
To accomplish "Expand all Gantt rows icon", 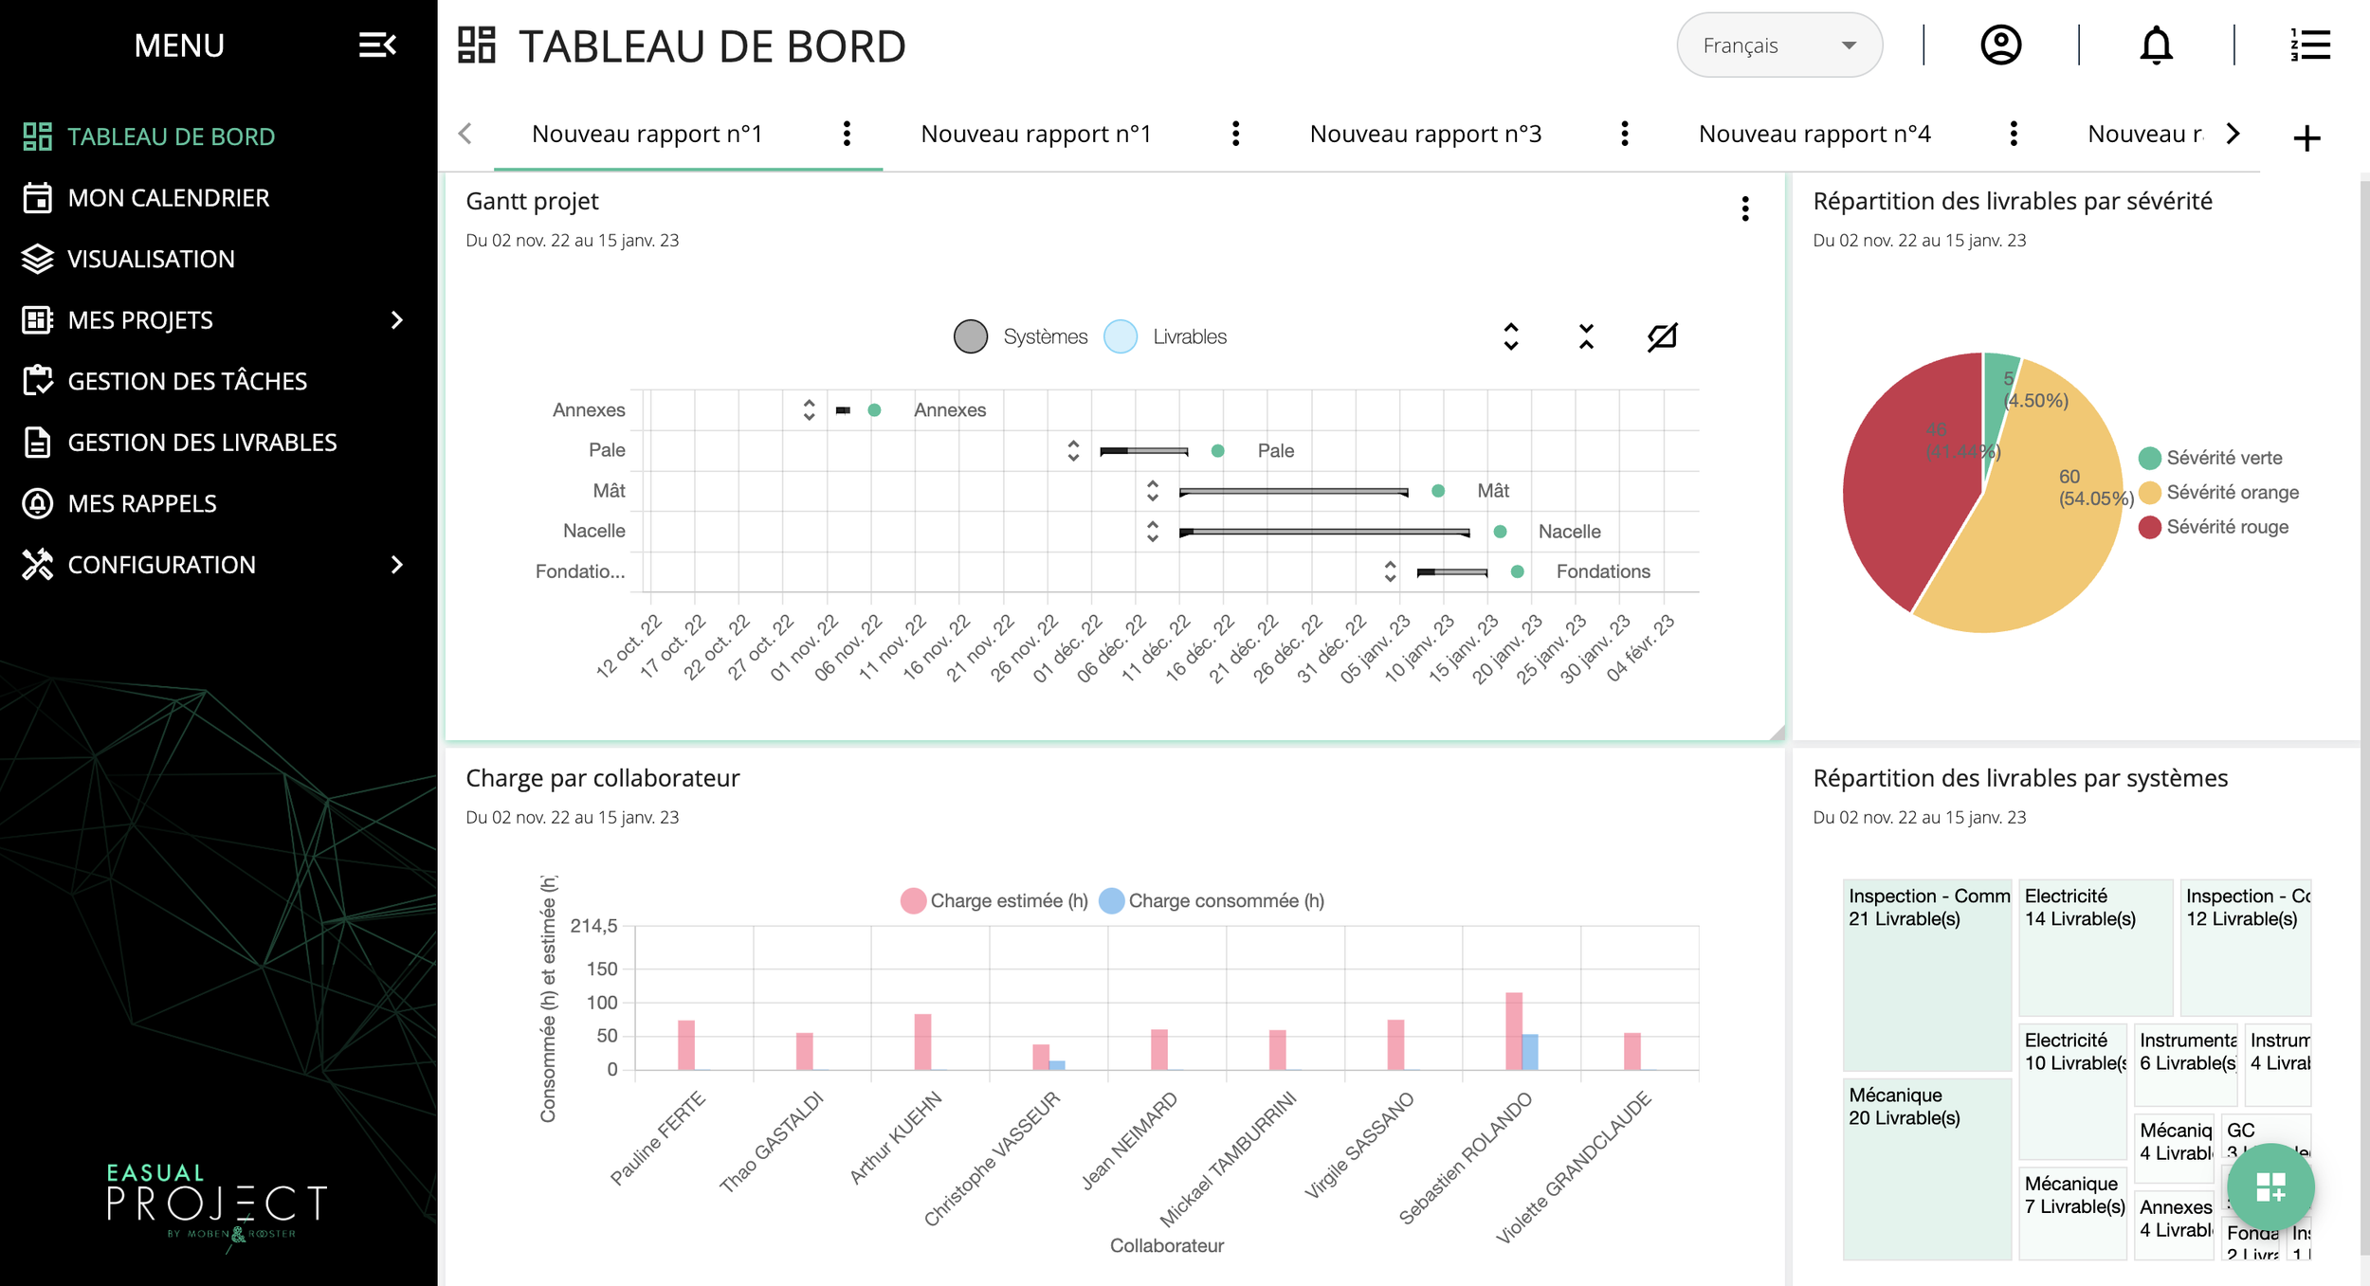I will (x=1511, y=336).
